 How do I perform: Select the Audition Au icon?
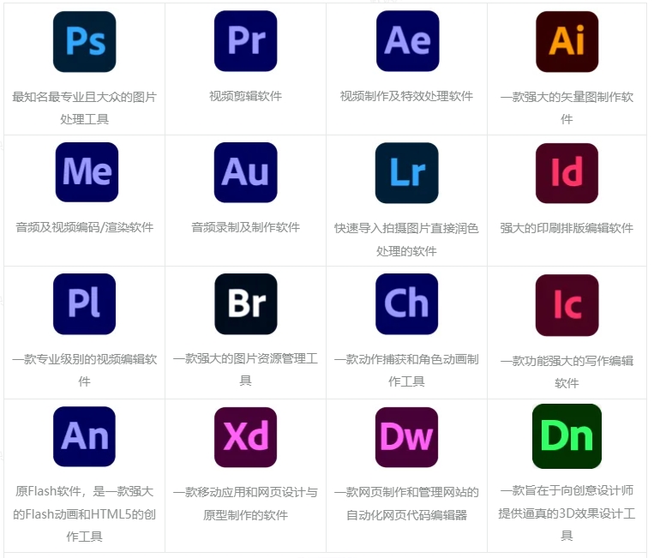[246, 172]
